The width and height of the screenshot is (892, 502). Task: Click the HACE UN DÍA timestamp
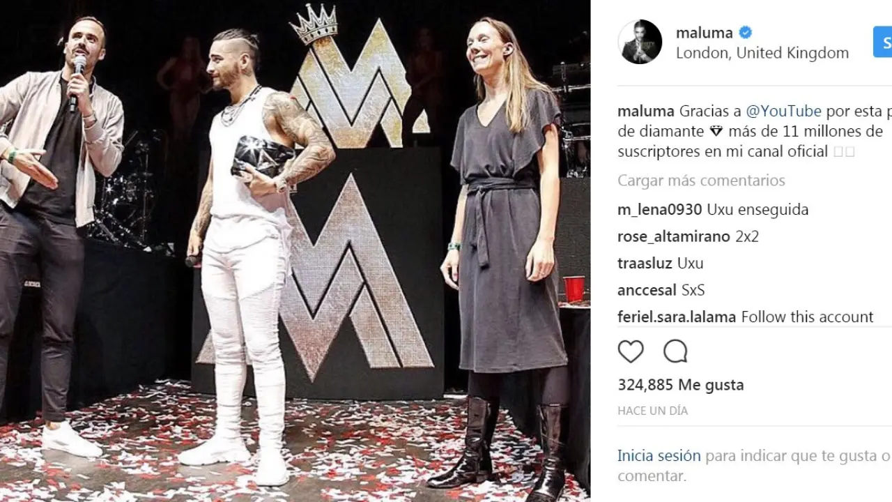[652, 411]
